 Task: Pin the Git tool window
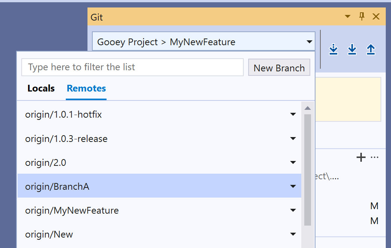(x=361, y=16)
